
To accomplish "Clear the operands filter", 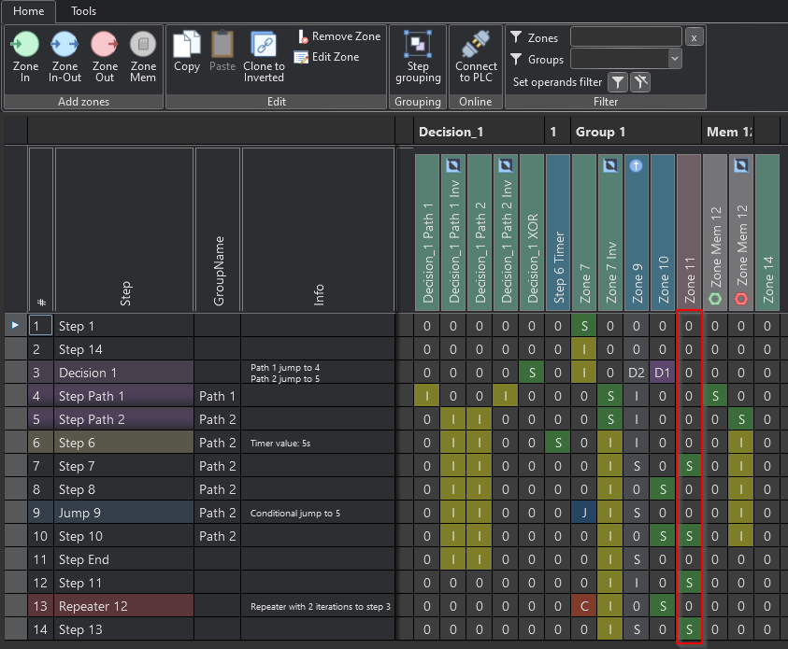I will click(x=640, y=82).
